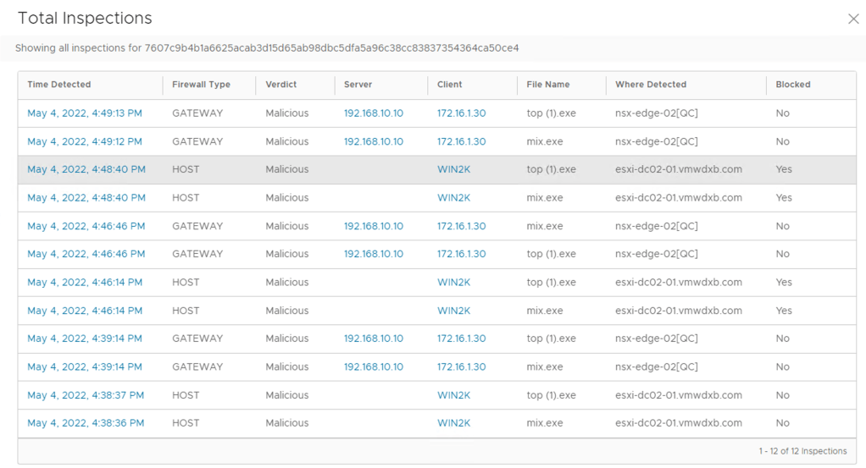866x468 pixels.
Task: Click client 172.16.1.30 in the 4:49:12 PM row
Action: coord(462,141)
